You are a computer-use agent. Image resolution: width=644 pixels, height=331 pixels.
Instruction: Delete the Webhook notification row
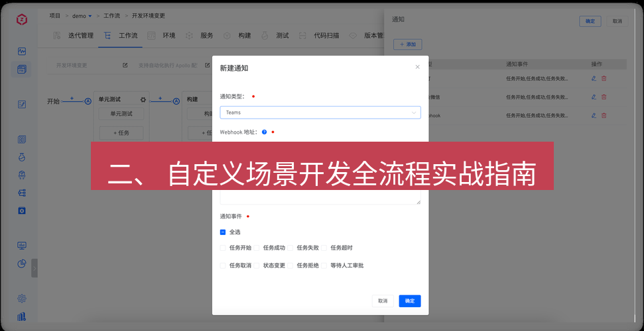[604, 116]
